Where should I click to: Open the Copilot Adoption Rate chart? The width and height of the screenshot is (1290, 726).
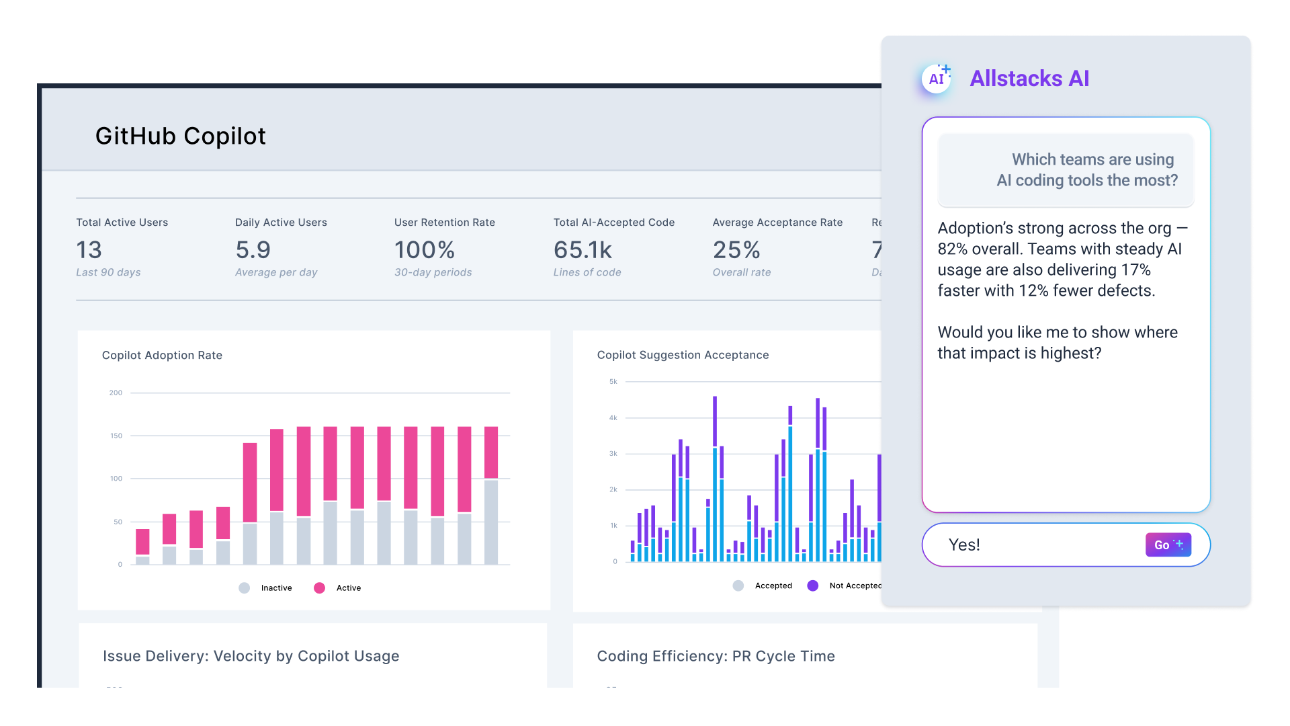coord(162,355)
